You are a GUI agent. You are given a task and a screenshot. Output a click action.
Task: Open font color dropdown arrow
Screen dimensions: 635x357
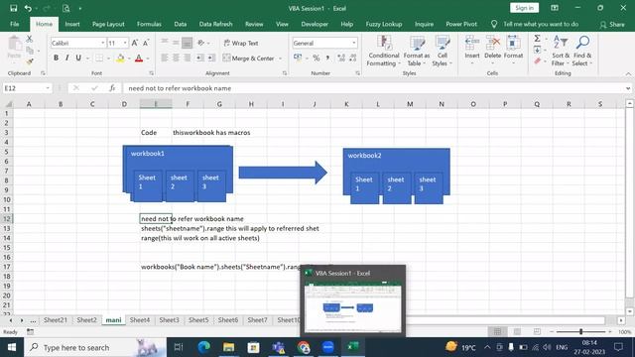148,59
